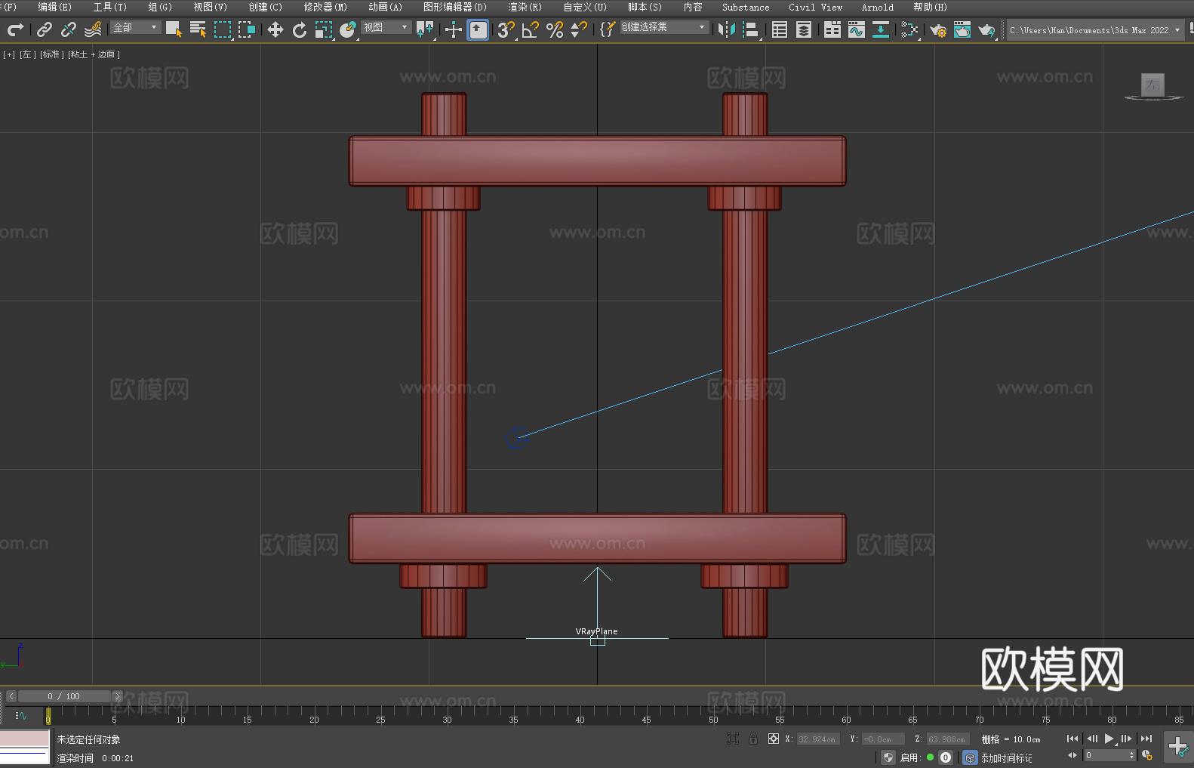The image size is (1194, 768).
Task: Open the 工具(T) menu
Action: pos(109,7)
